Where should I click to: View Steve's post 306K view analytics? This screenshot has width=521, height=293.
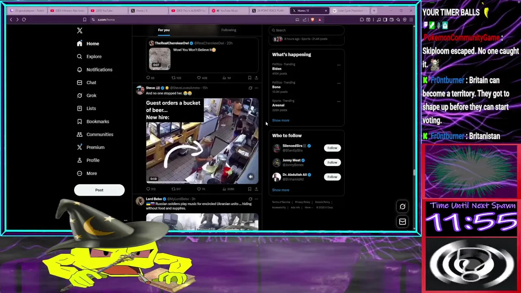228,189
